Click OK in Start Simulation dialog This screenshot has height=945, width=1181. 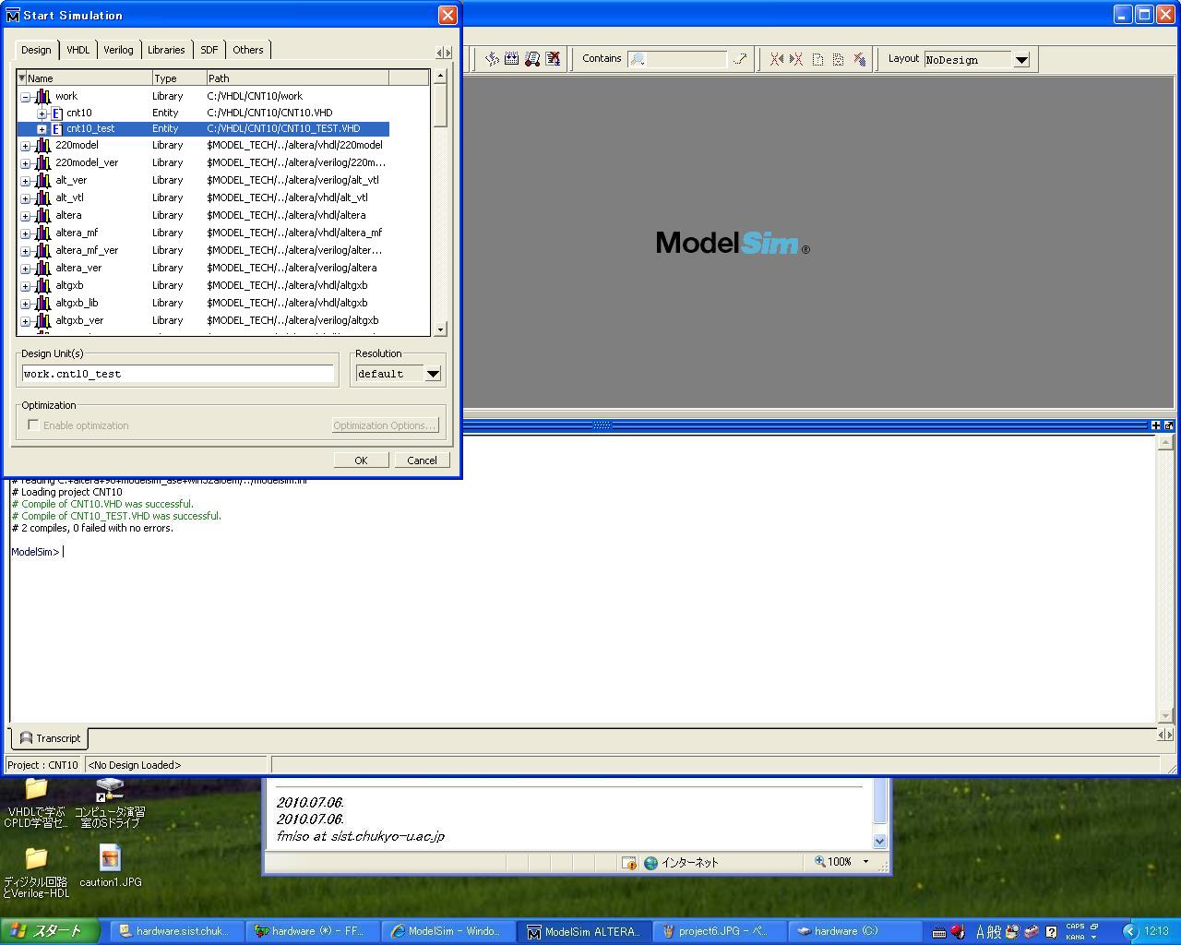click(361, 461)
